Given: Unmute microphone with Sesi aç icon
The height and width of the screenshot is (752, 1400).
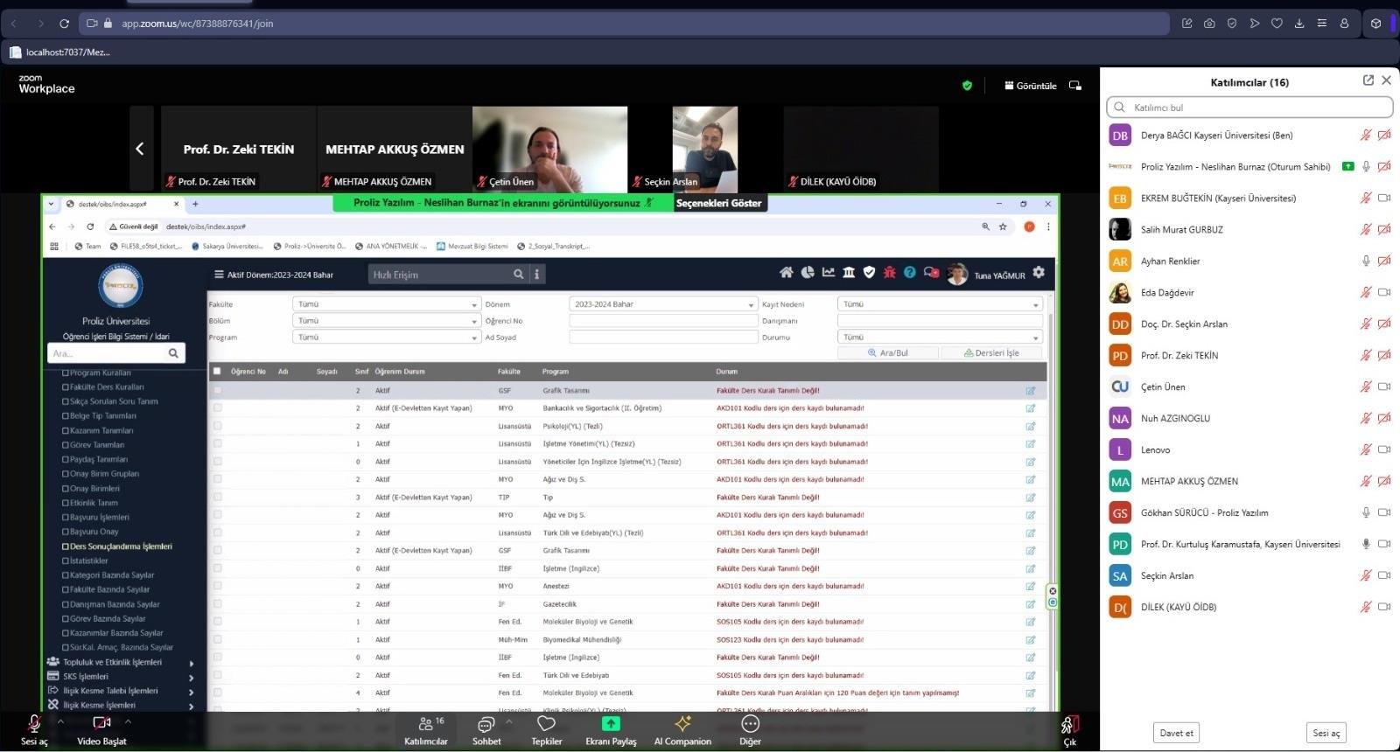Looking at the screenshot, I should coord(34,724).
